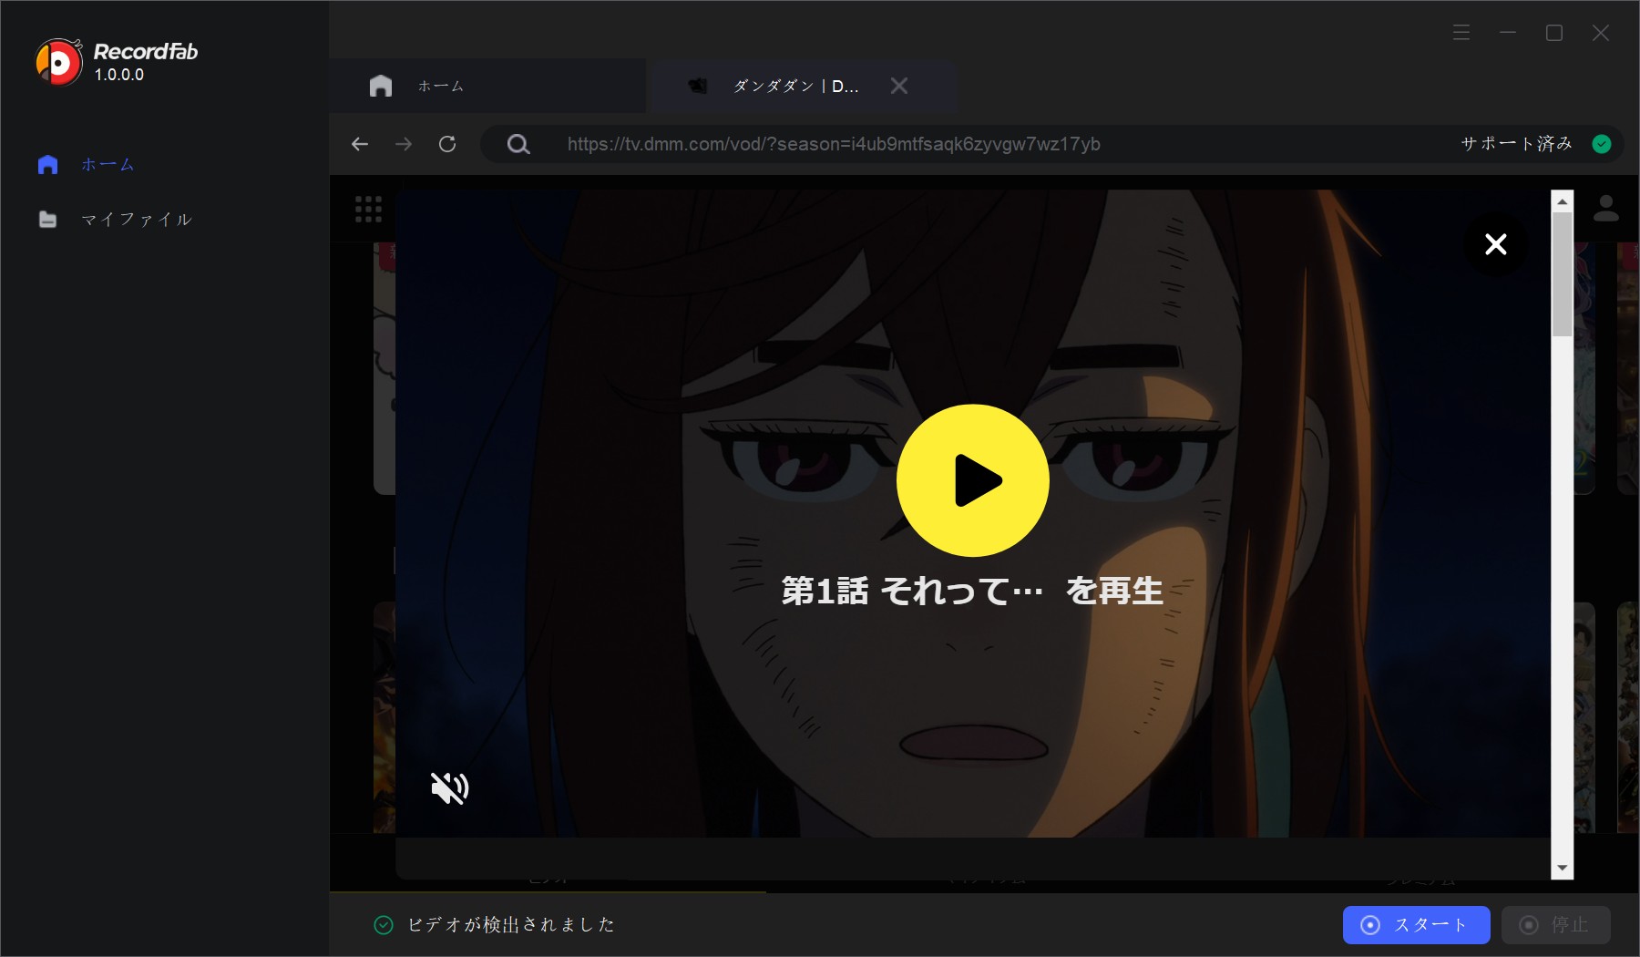Image resolution: width=1640 pixels, height=957 pixels.
Task: Close the ダンダダン tab
Action: [x=899, y=86]
